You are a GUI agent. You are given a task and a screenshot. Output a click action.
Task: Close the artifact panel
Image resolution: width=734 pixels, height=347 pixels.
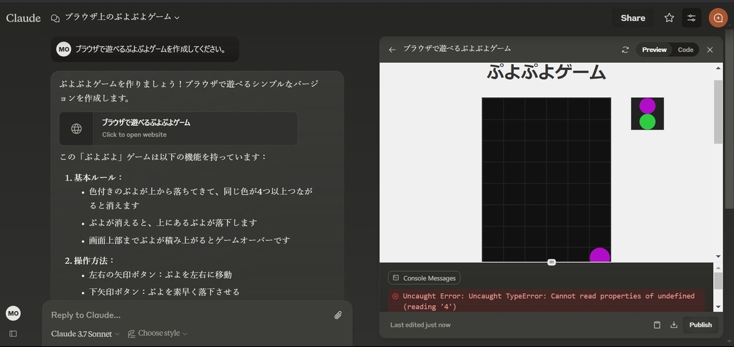pos(710,49)
